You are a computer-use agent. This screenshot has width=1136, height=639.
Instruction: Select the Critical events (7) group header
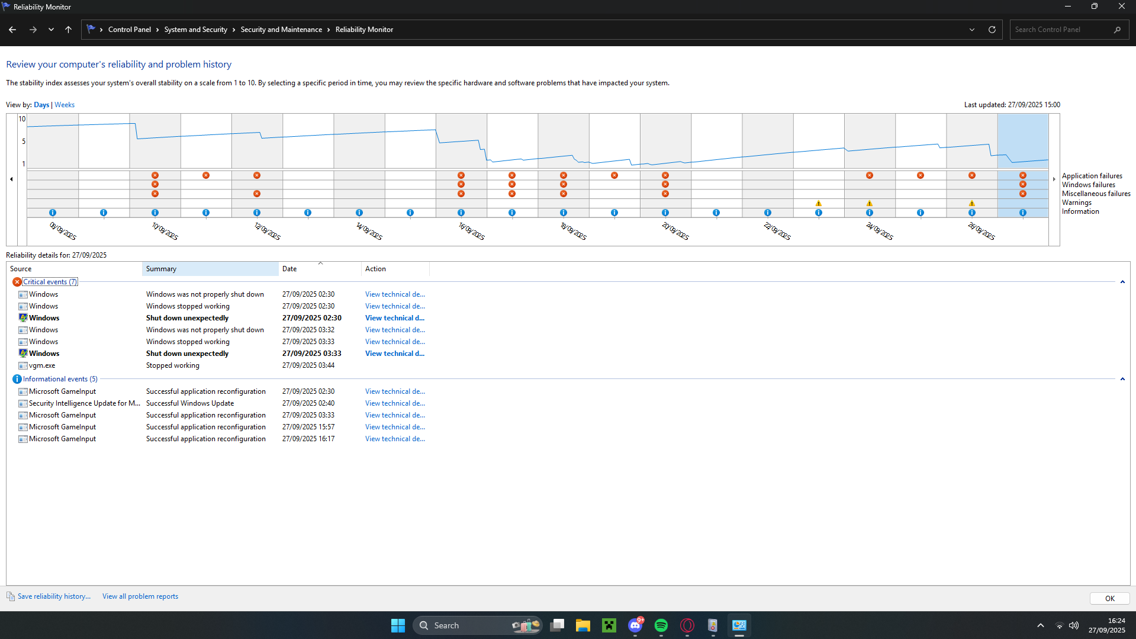(x=50, y=282)
